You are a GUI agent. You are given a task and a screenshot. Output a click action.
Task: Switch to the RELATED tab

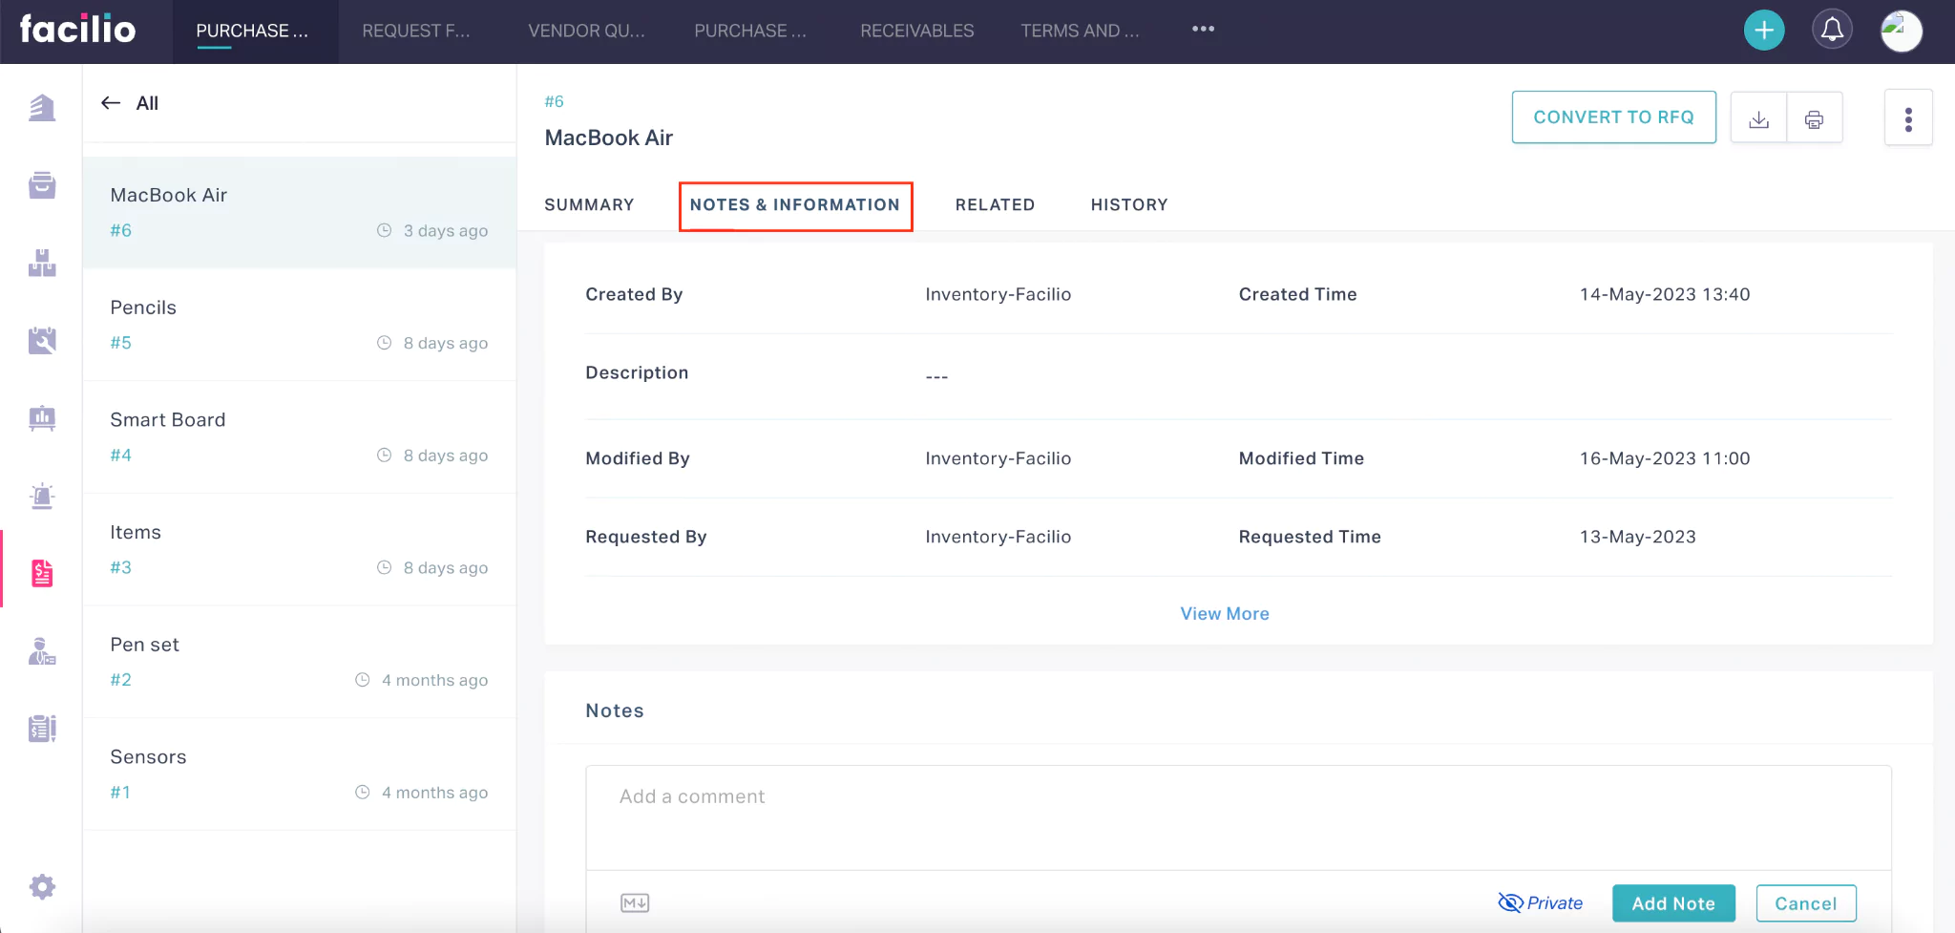point(995,204)
